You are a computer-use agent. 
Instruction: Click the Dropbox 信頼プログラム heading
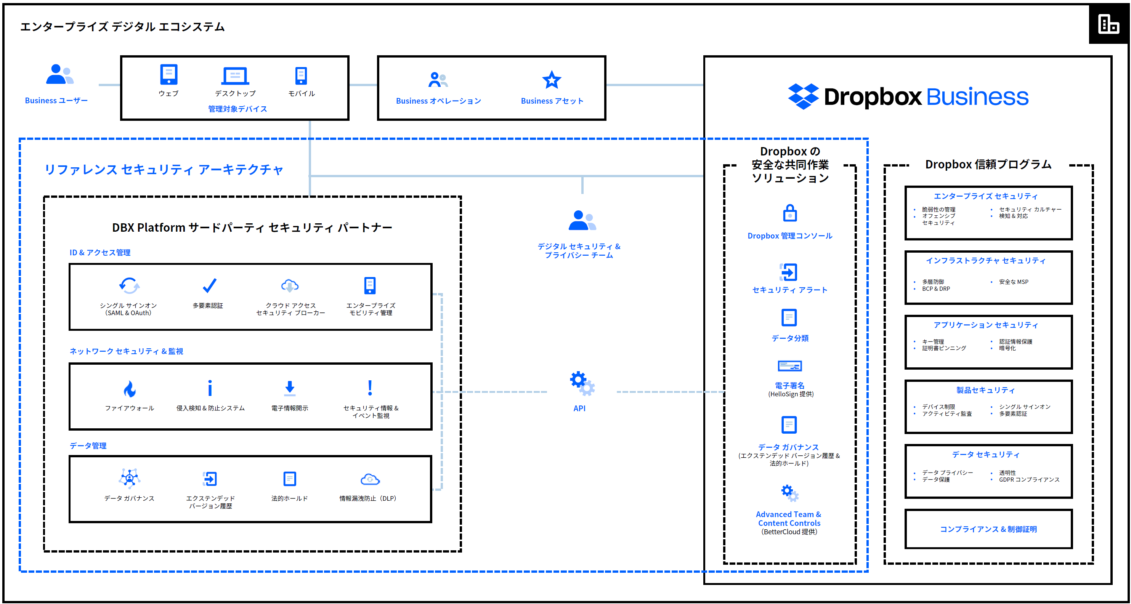click(988, 165)
